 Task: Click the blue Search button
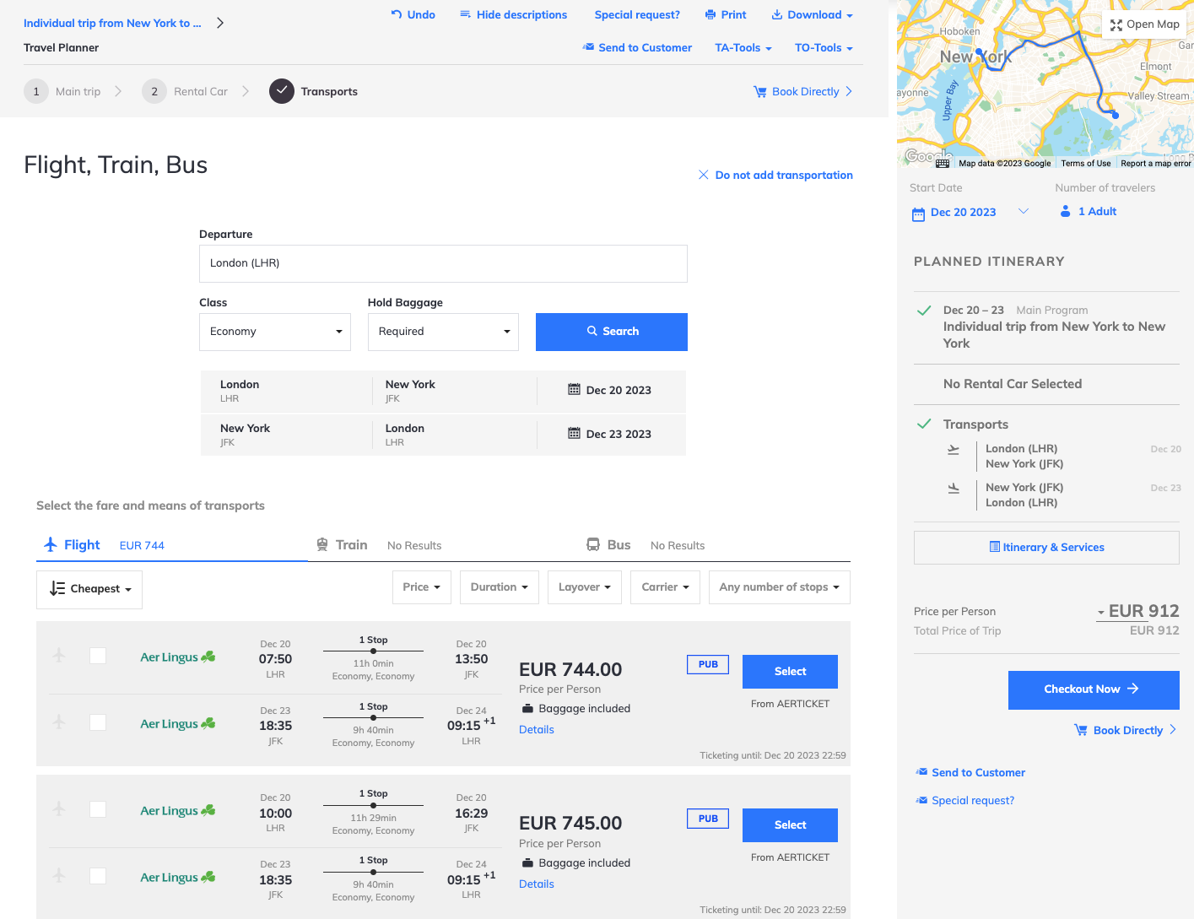tap(612, 332)
